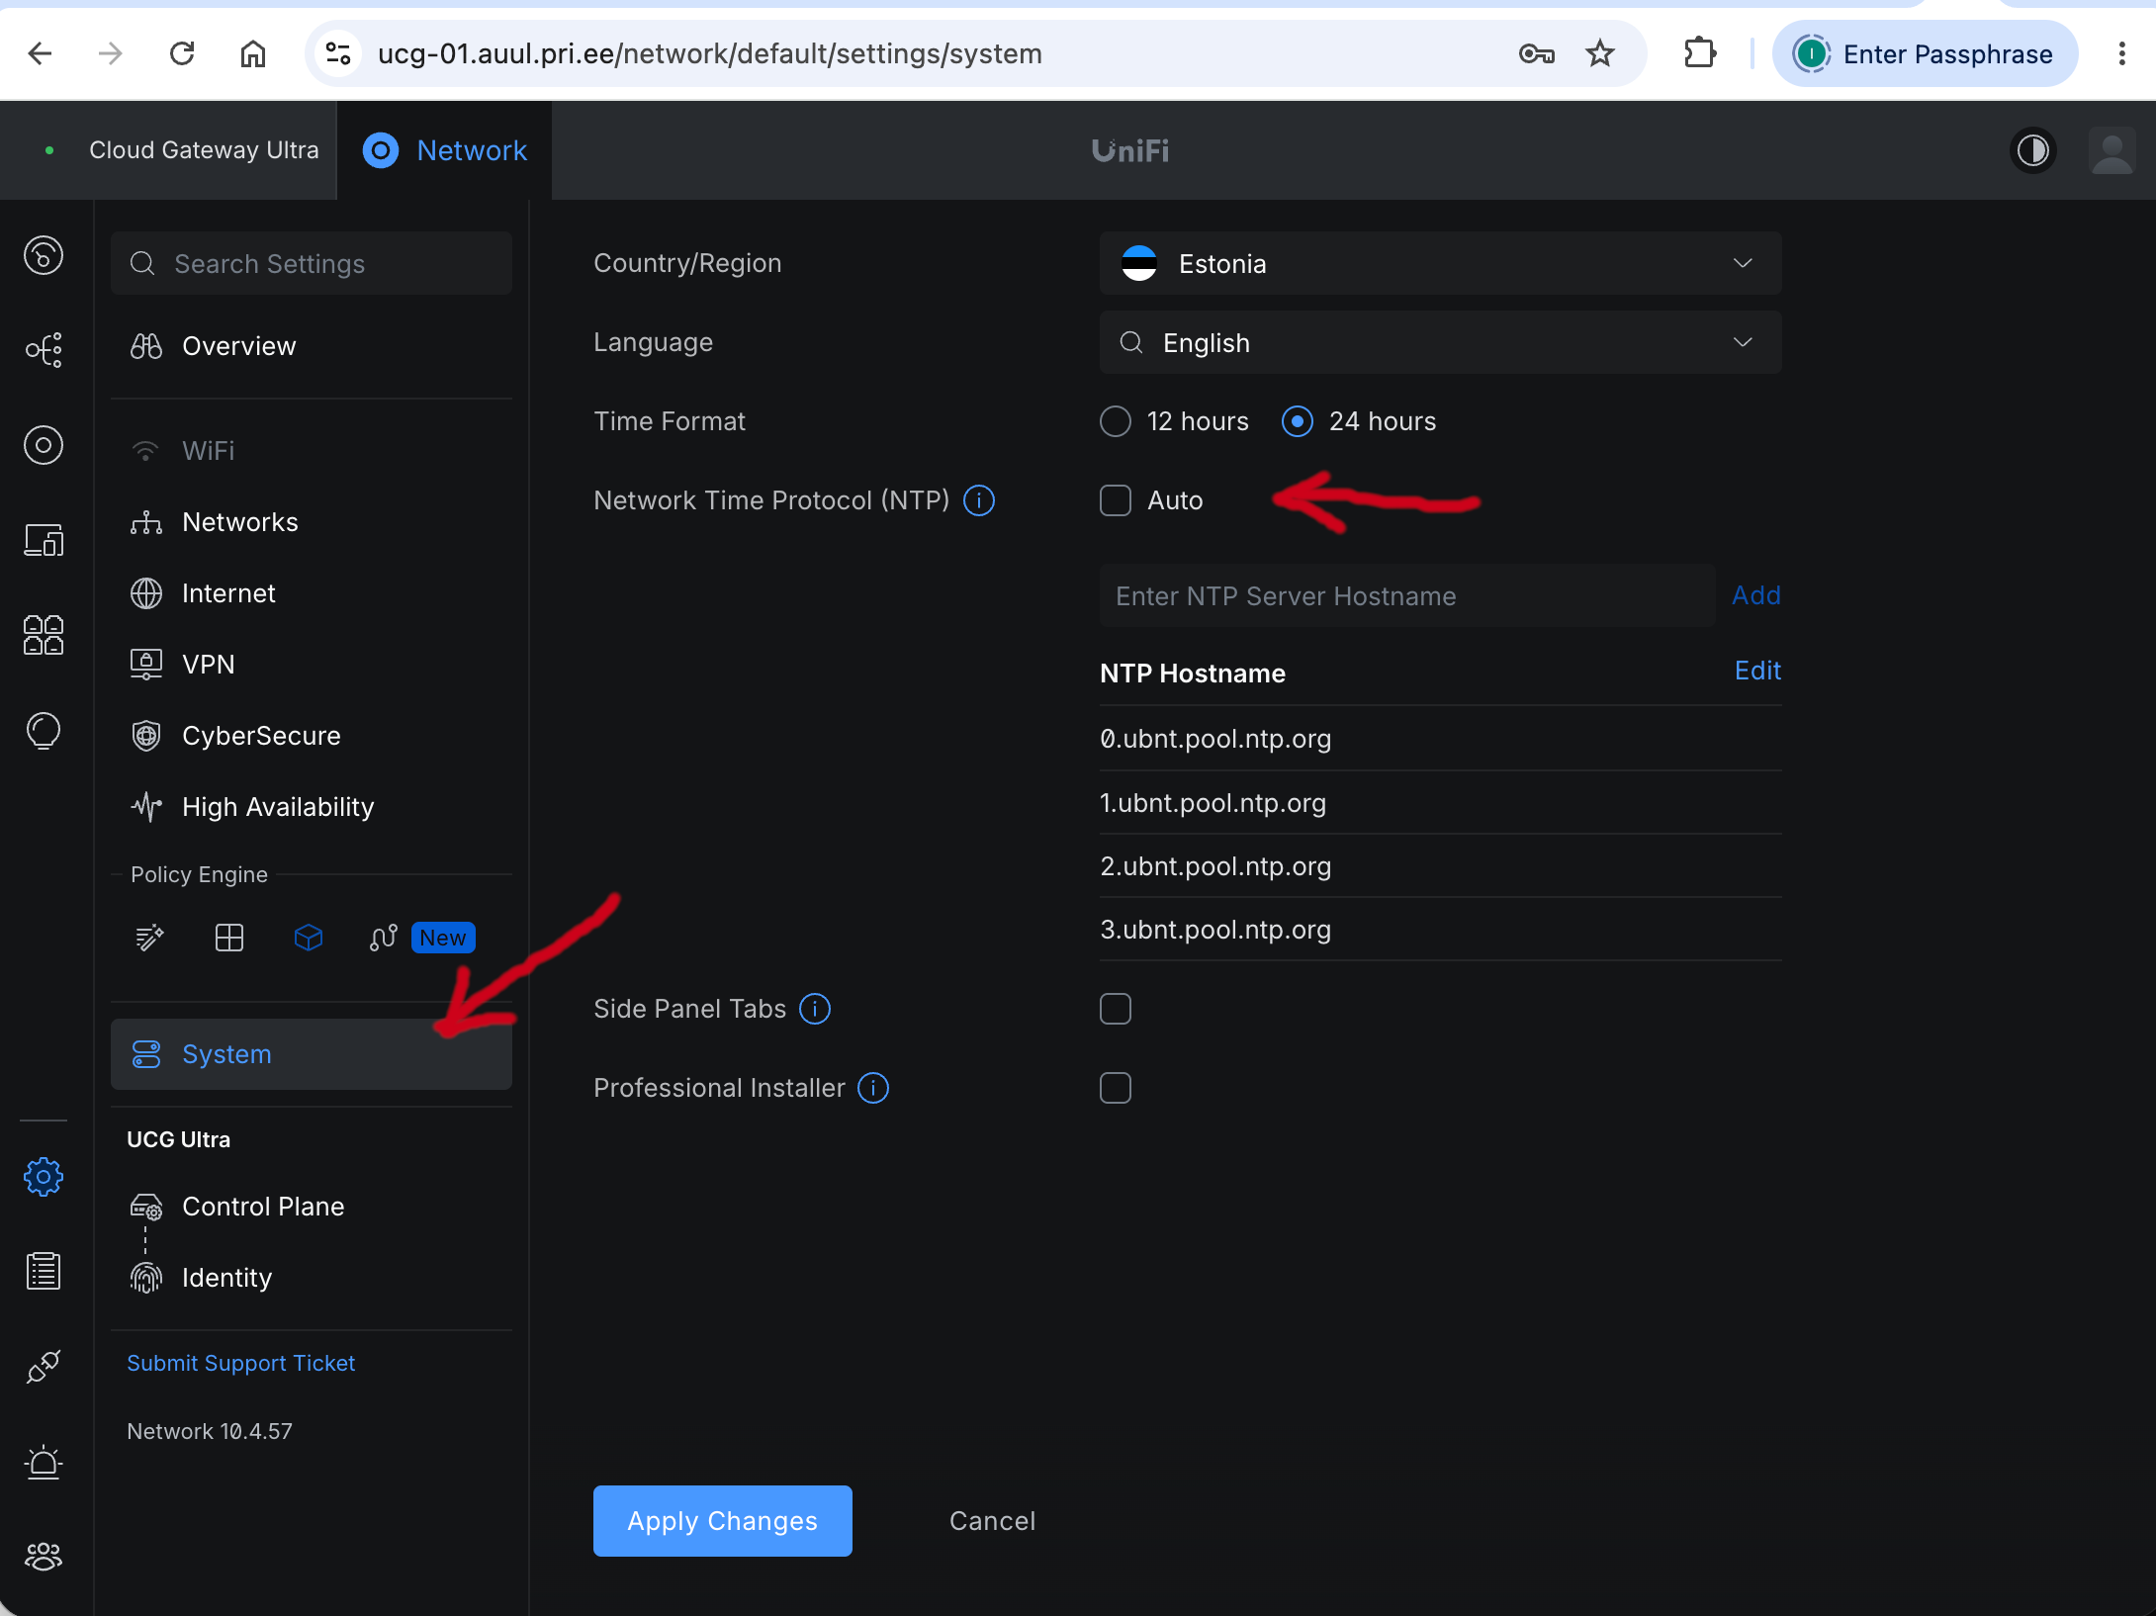Image resolution: width=2156 pixels, height=1616 pixels.
Task: Open Submit Support Ticket link
Action: point(241,1363)
